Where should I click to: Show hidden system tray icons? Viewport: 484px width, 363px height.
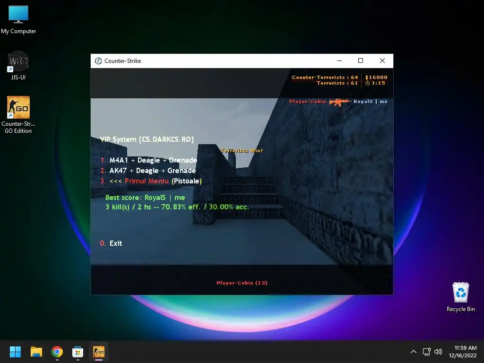pyautogui.click(x=414, y=352)
